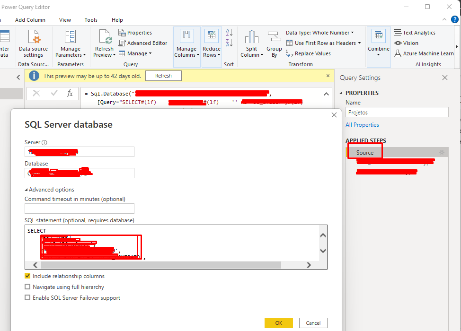461x331 pixels.
Task: Click Refresh in the warning bar
Action: 163,76
